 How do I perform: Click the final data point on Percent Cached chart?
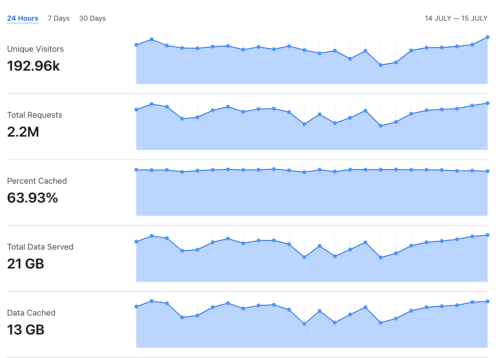[x=487, y=171]
